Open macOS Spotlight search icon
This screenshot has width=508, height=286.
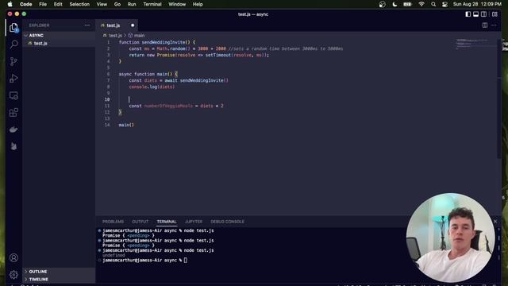click(433, 4)
